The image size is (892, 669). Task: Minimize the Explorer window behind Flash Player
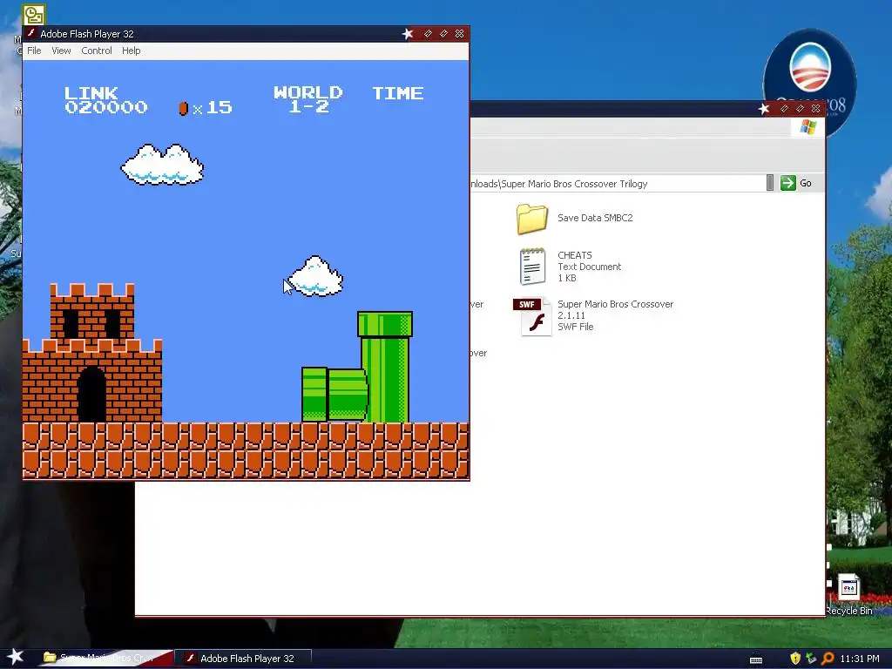pos(784,109)
